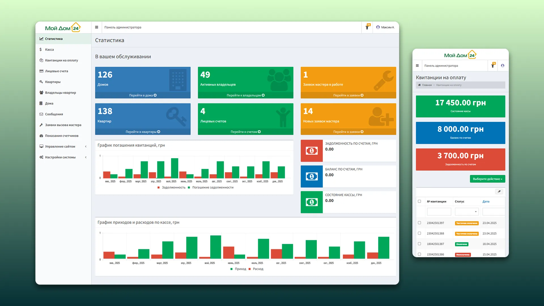The height and width of the screenshot is (306, 544).
Task: Click the № квитанции filter input field
Action: [x=439, y=212]
